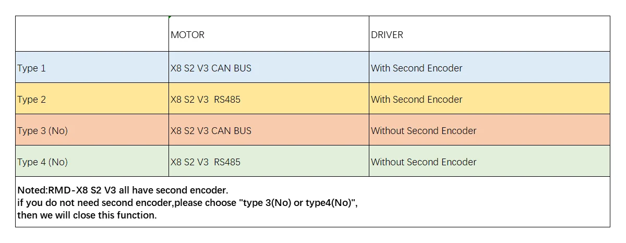Select the Type 4 (No) cell

[x=92, y=161]
